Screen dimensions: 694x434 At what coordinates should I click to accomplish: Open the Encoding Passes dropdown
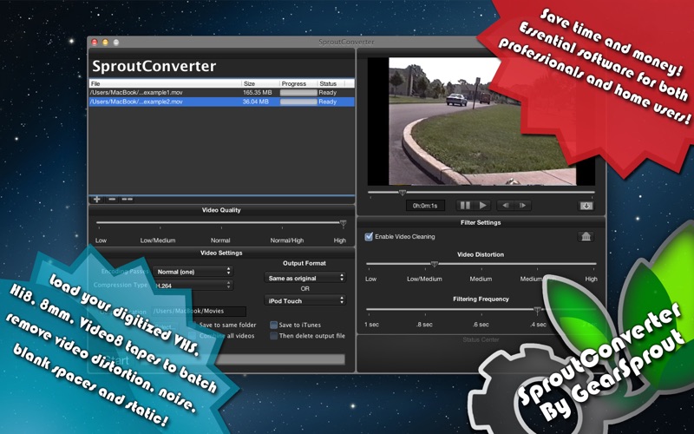[193, 272]
